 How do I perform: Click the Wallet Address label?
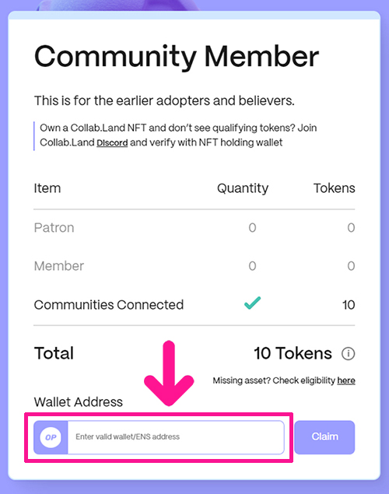(78, 402)
